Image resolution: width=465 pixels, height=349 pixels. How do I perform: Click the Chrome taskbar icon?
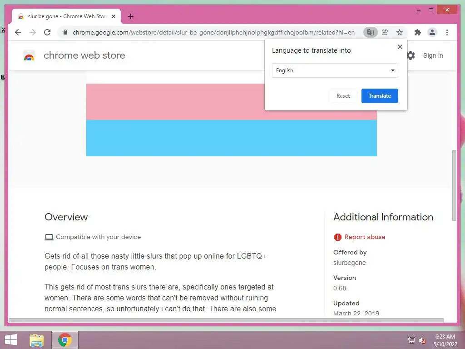(x=65, y=340)
